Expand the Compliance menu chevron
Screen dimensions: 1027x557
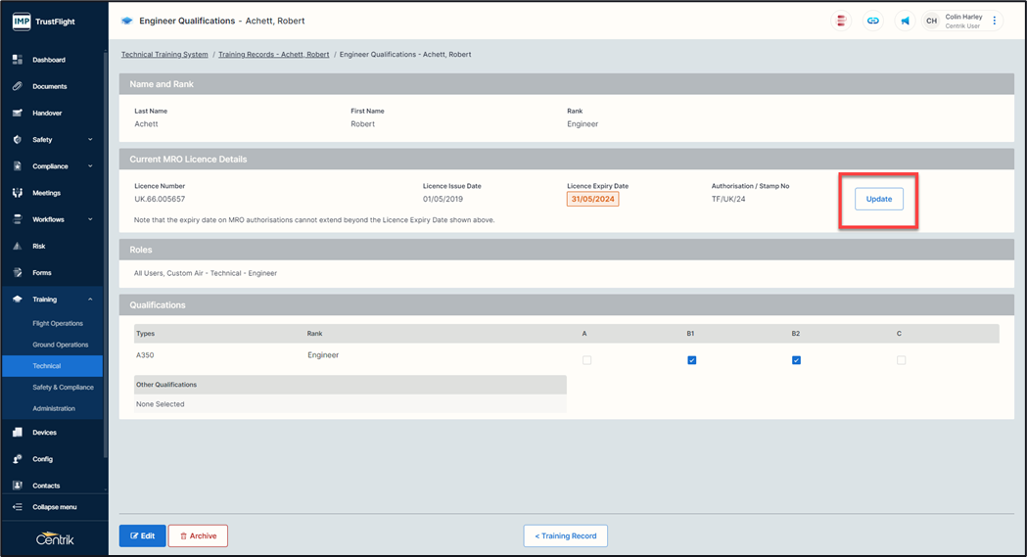90,166
